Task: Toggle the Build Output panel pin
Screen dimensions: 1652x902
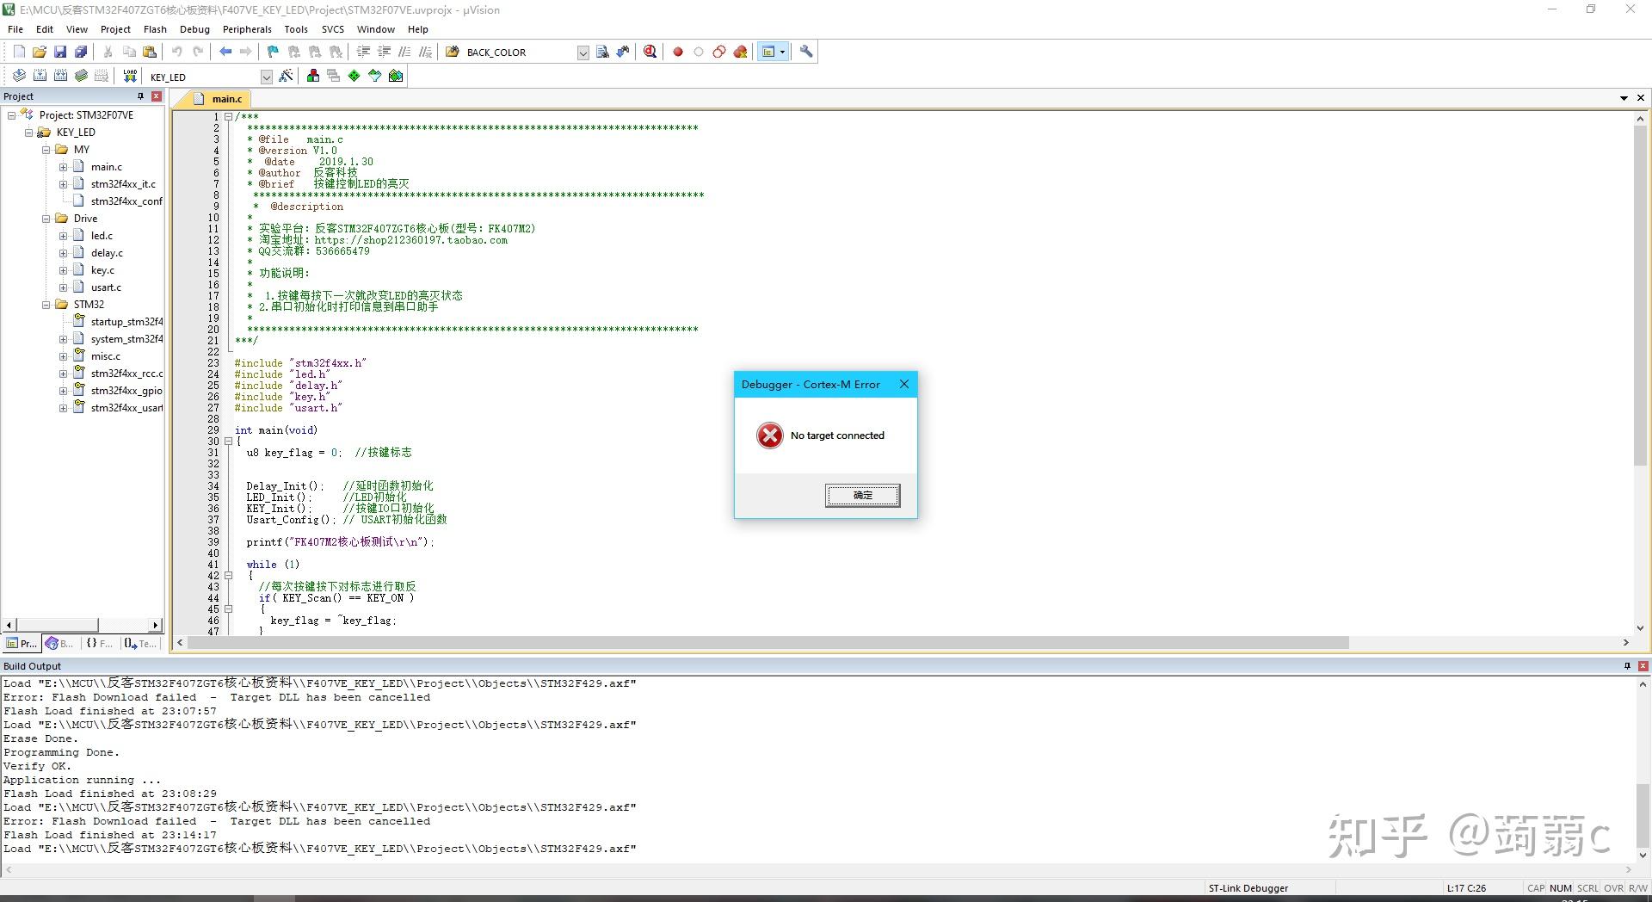Action: [x=1627, y=665]
